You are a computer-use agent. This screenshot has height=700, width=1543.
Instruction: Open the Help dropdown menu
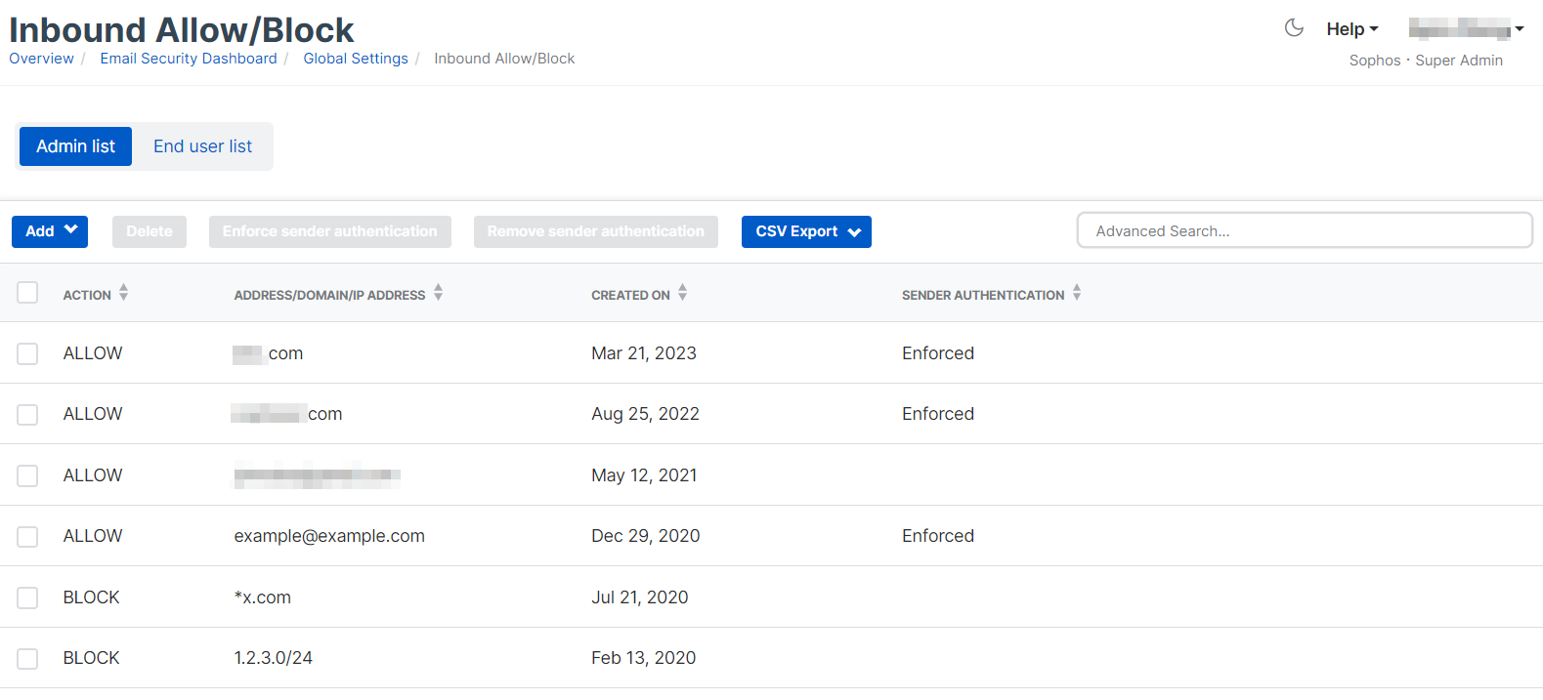click(1351, 29)
